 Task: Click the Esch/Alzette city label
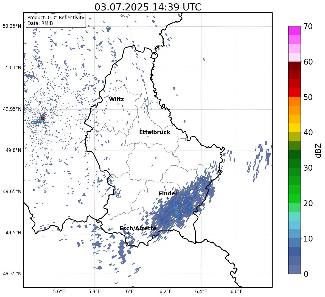tap(138, 229)
